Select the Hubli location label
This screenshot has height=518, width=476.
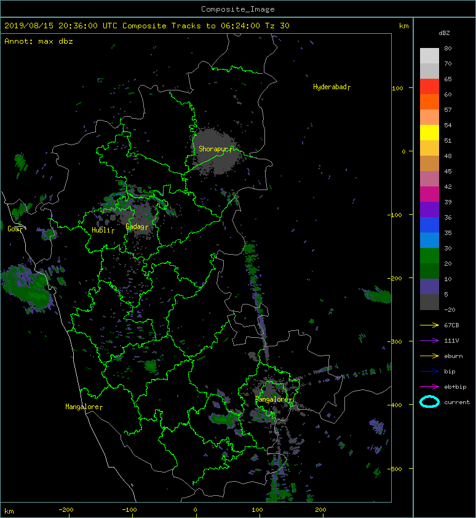click(103, 230)
